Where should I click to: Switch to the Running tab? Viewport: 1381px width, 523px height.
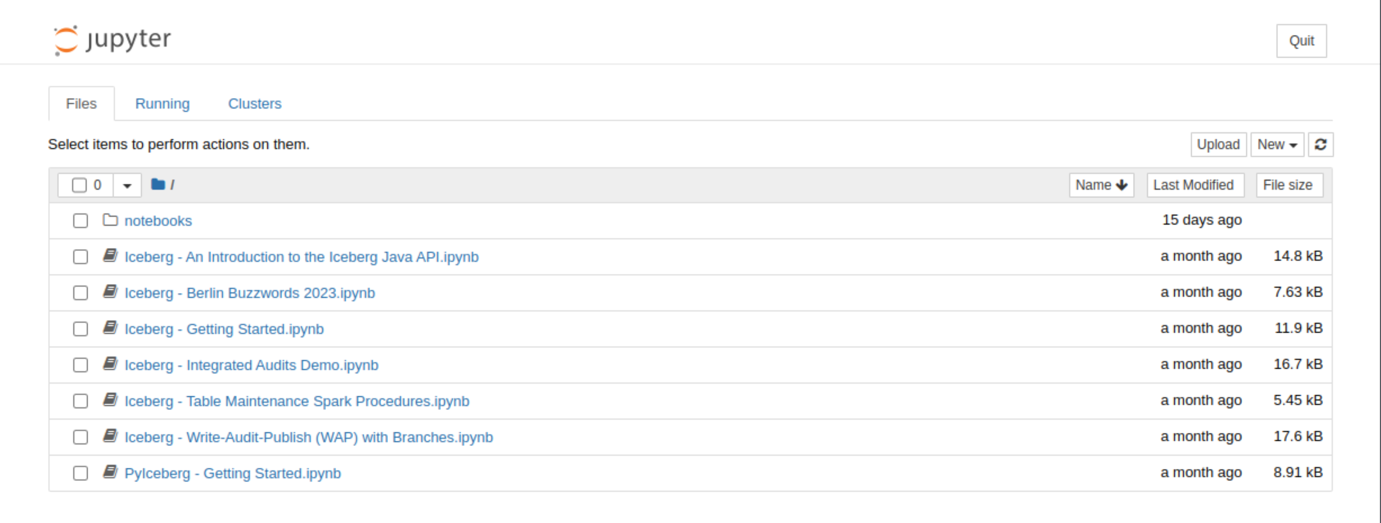click(x=162, y=104)
